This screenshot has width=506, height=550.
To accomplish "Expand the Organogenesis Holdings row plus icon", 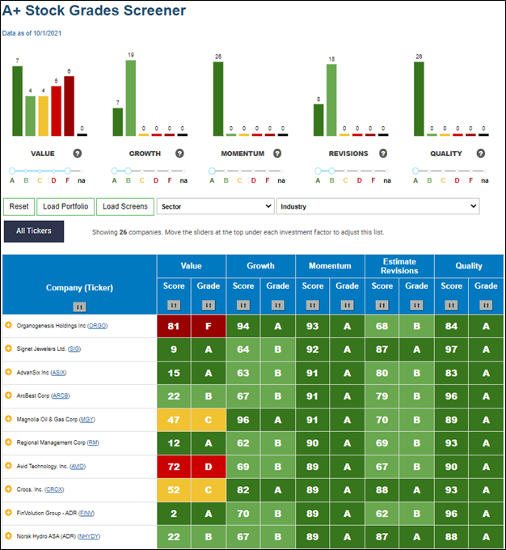I will [x=8, y=325].
